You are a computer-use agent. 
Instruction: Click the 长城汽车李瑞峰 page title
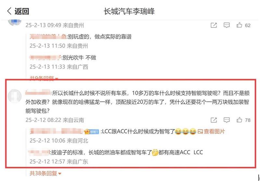coord(129,11)
